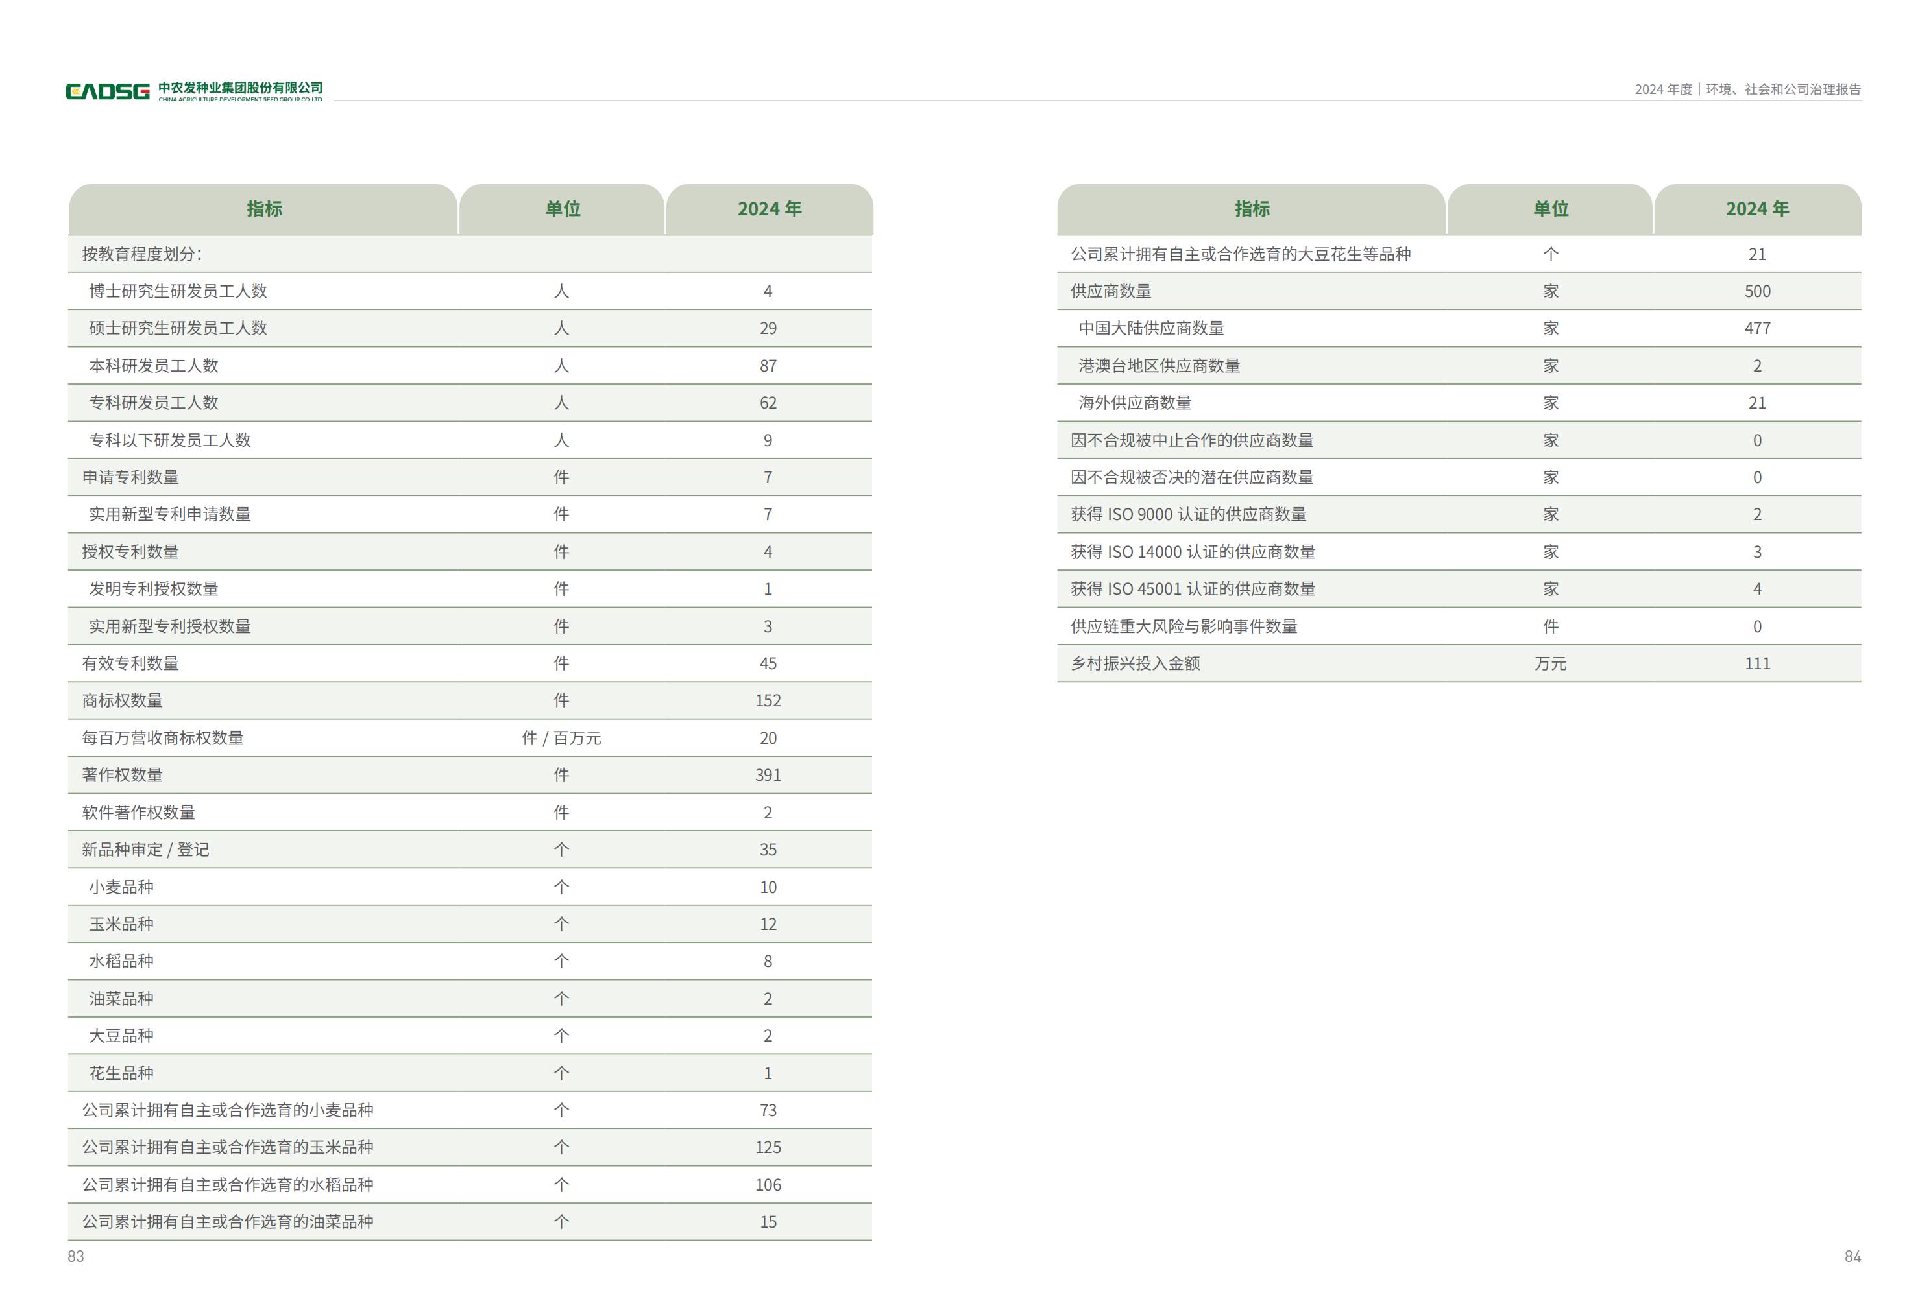This screenshot has width=1931, height=1310.
Task: Select the '公司累计拥有自主或合作选育的大豆花生等品种' label
Action: pyautogui.click(x=1240, y=254)
